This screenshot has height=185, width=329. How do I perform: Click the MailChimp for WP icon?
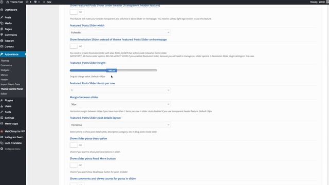click(x=2, y=132)
